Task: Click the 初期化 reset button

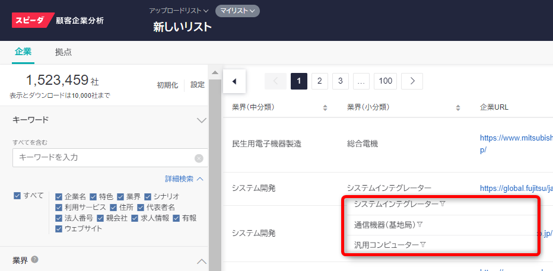Action: (x=167, y=85)
